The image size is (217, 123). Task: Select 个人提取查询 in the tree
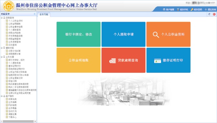[x=14, y=30]
